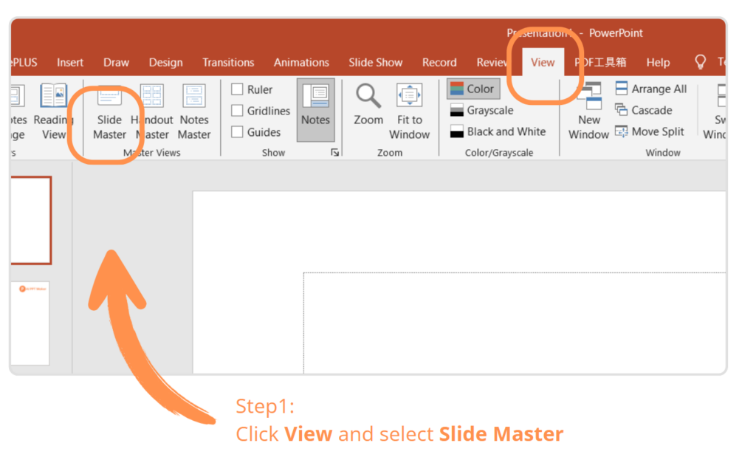
Task: Fit slide to window
Action: tap(409, 111)
